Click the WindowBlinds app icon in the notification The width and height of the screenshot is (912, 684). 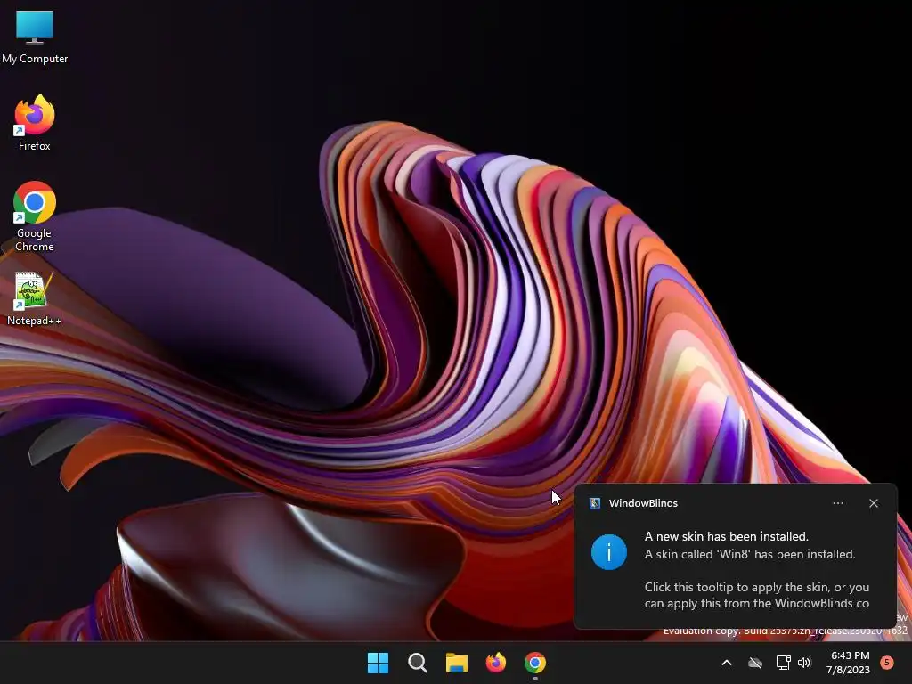[x=594, y=503]
